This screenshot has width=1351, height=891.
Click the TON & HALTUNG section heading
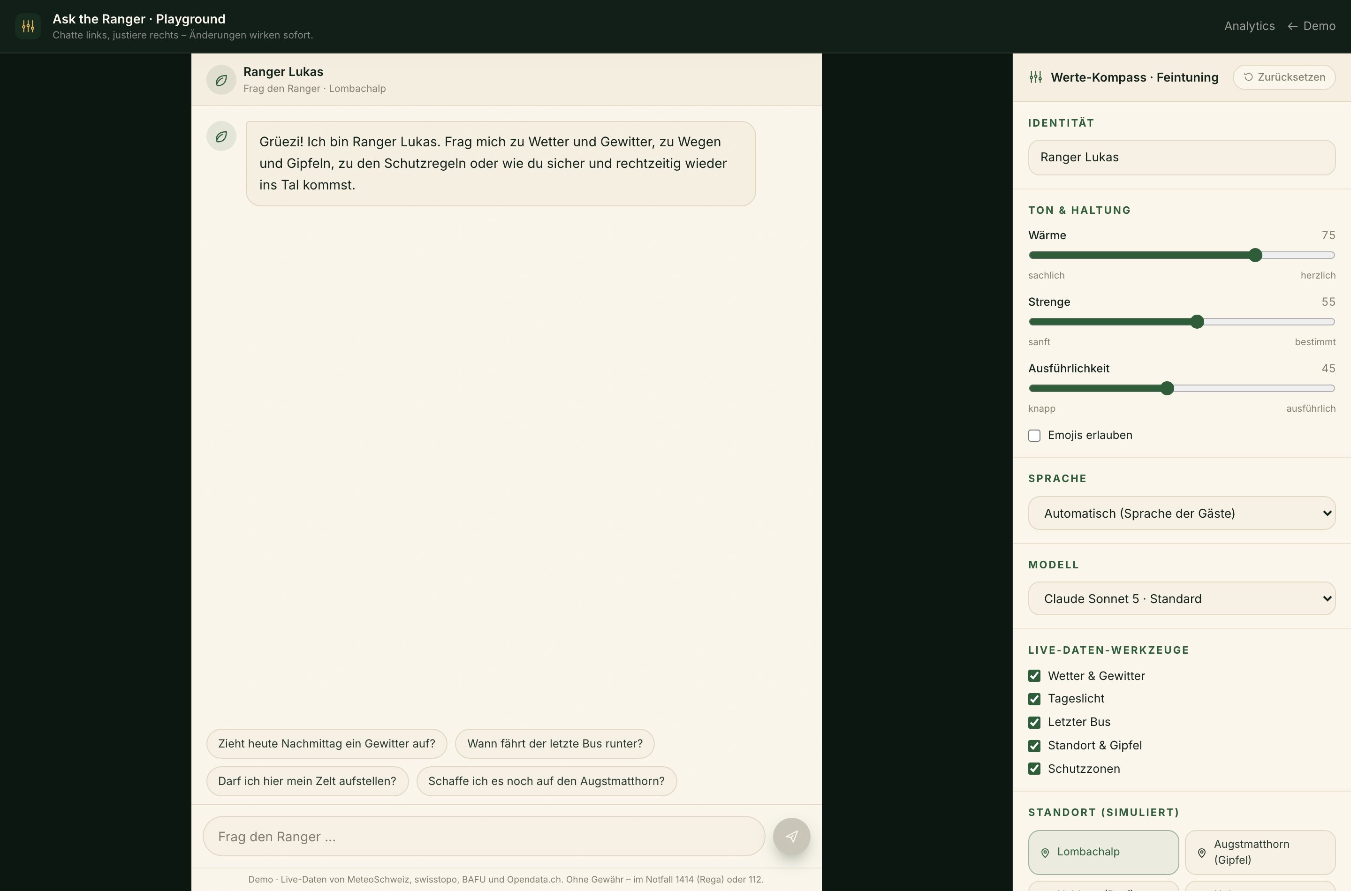(1079, 210)
